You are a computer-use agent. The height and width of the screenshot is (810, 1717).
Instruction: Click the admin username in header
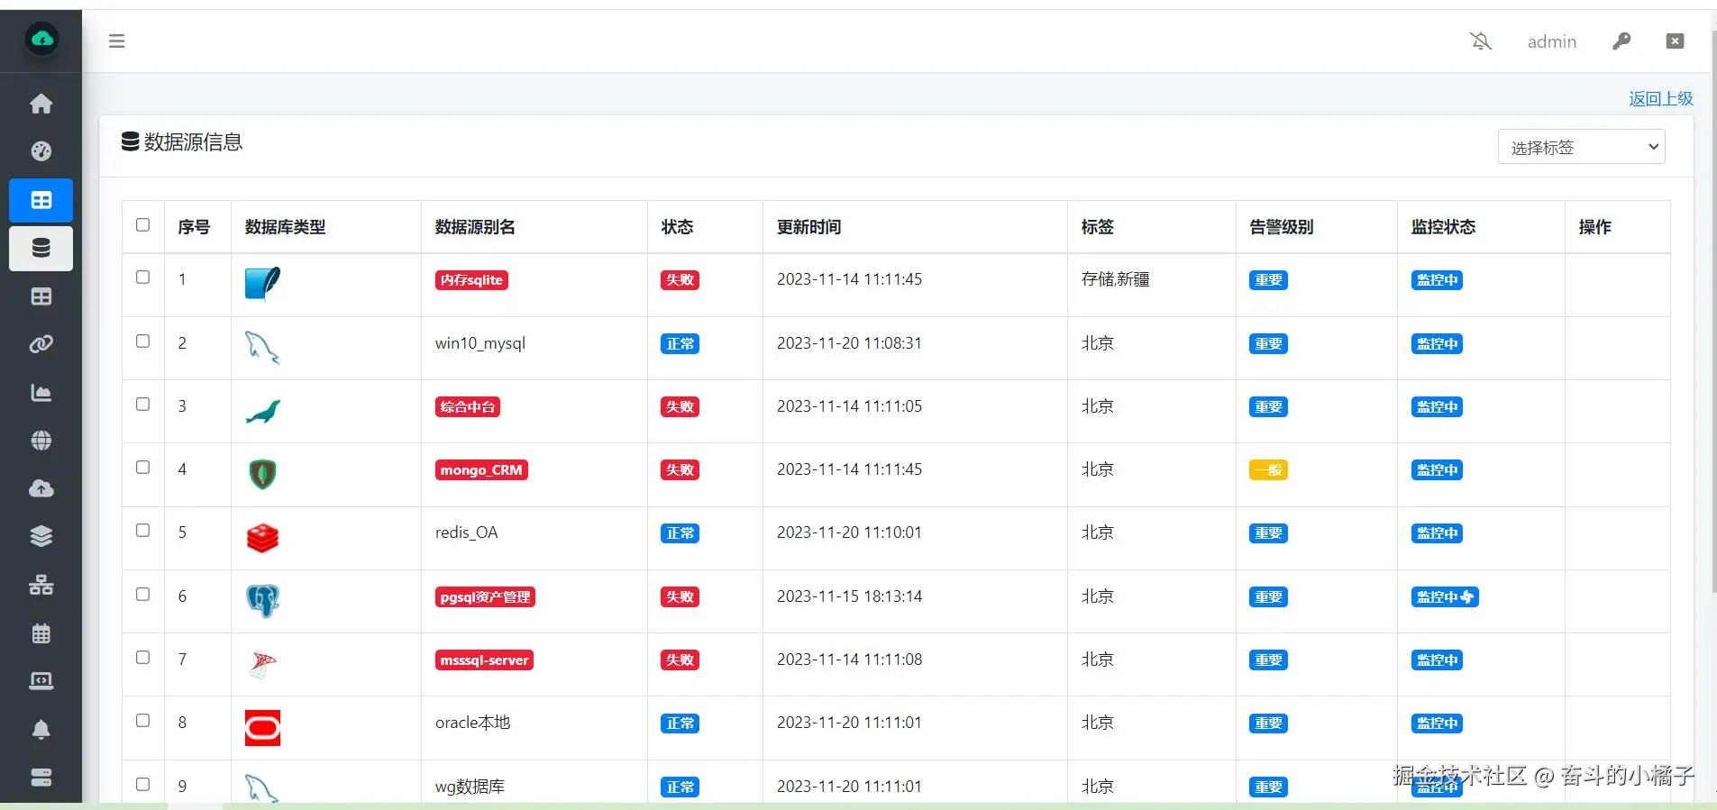(x=1552, y=41)
